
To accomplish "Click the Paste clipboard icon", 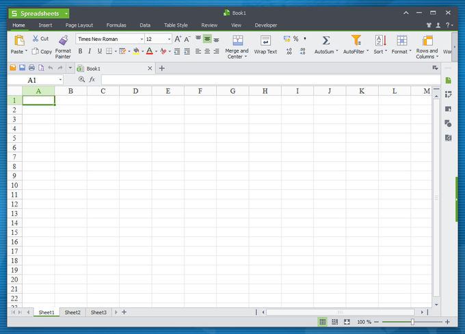I will [19, 40].
